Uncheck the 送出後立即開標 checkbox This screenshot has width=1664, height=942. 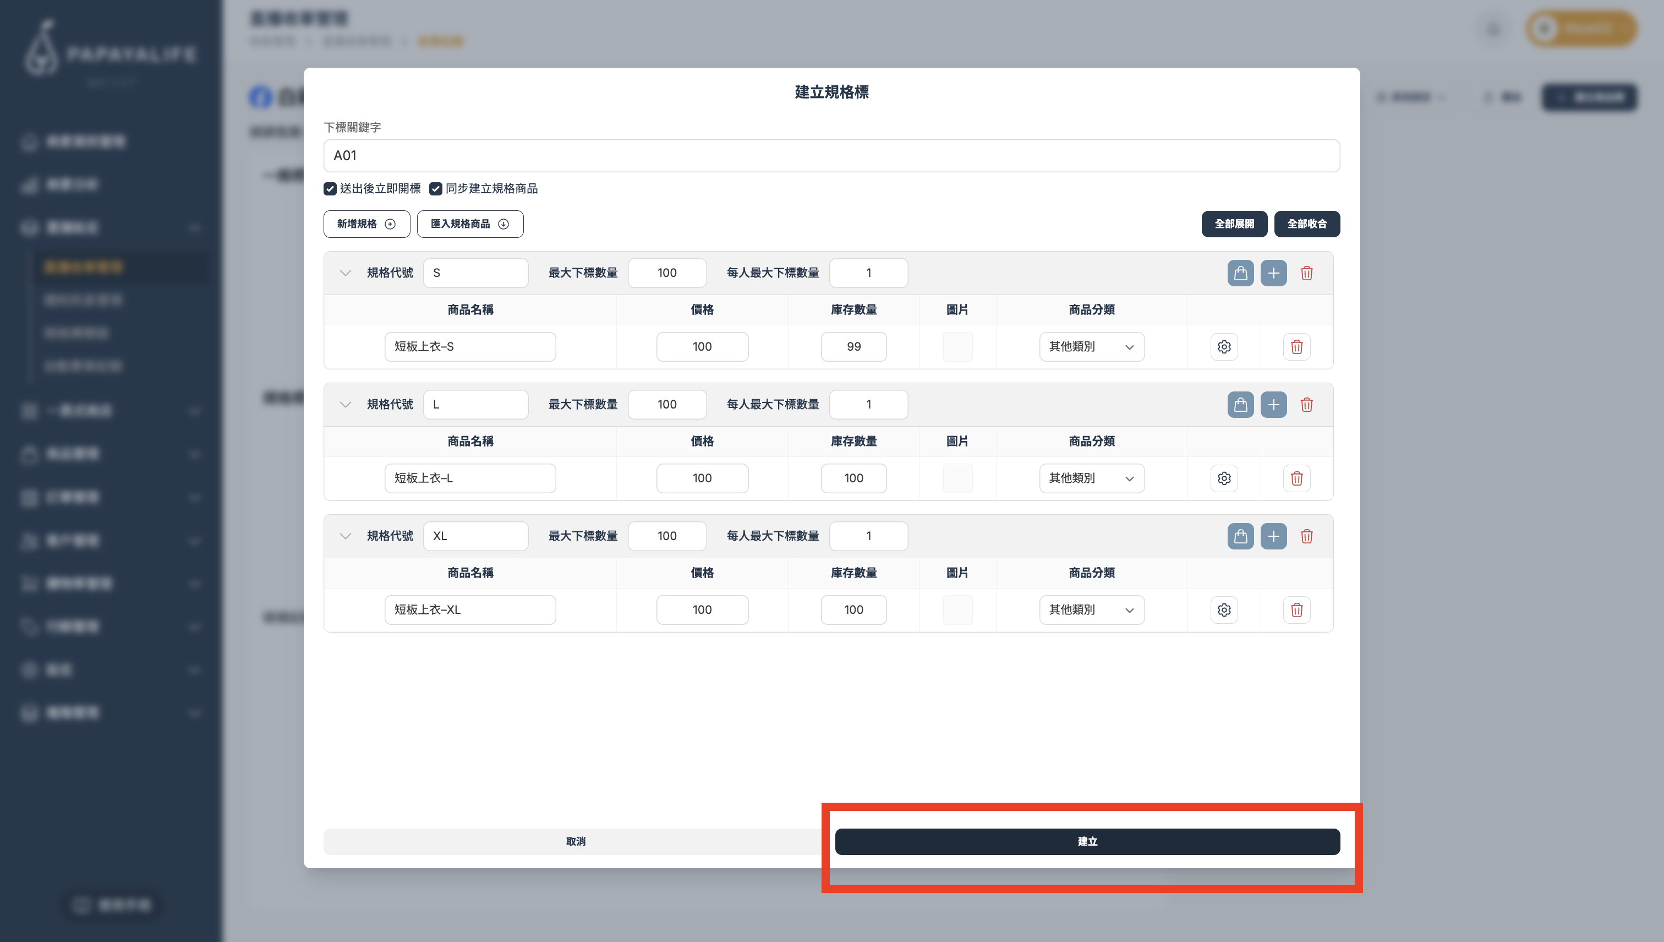click(330, 189)
